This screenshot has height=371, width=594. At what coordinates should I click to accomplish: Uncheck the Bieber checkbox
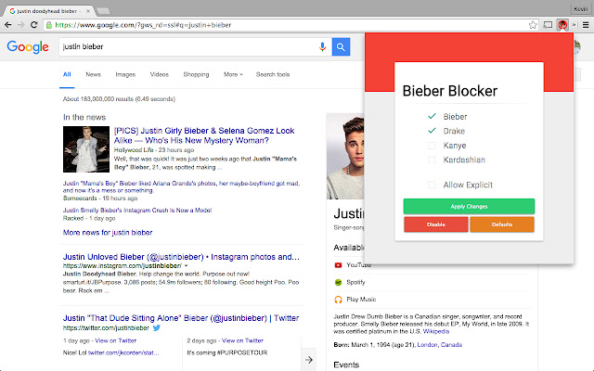[432, 116]
